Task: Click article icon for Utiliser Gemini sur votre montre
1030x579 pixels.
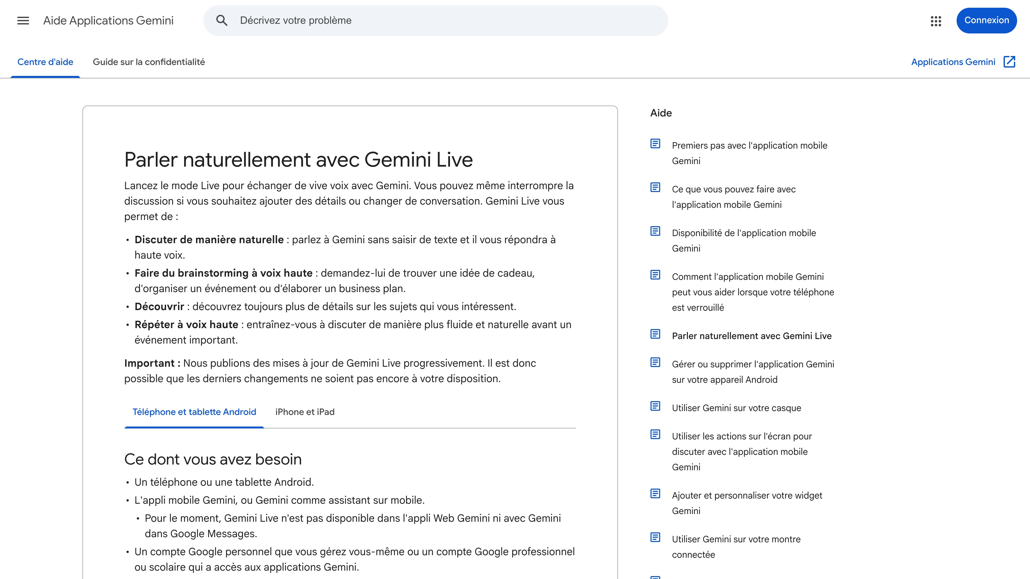Action: coord(655,537)
